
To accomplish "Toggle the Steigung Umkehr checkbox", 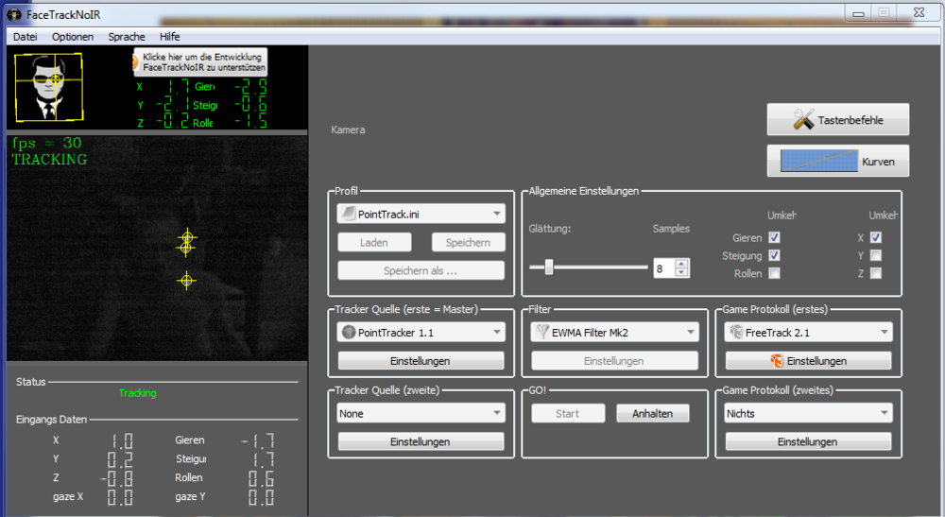I will click(775, 255).
